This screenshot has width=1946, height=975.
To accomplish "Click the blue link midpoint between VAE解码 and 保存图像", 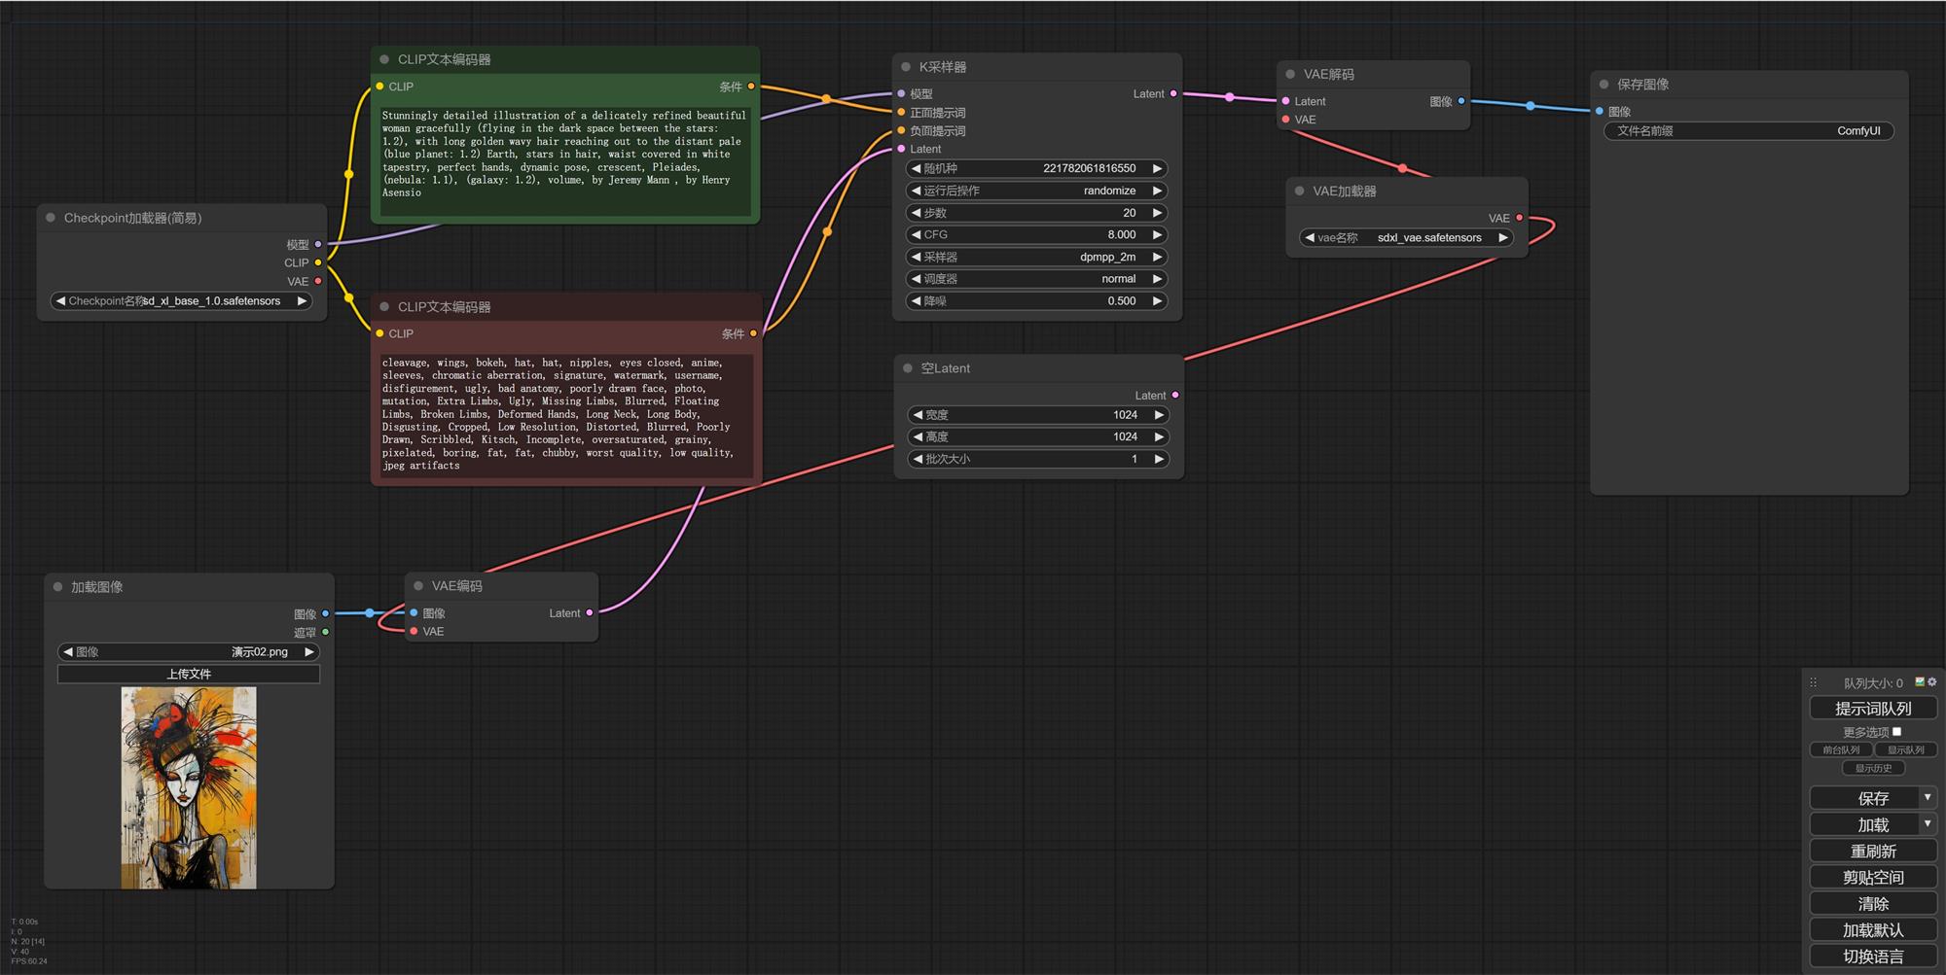I will [x=1531, y=106].
